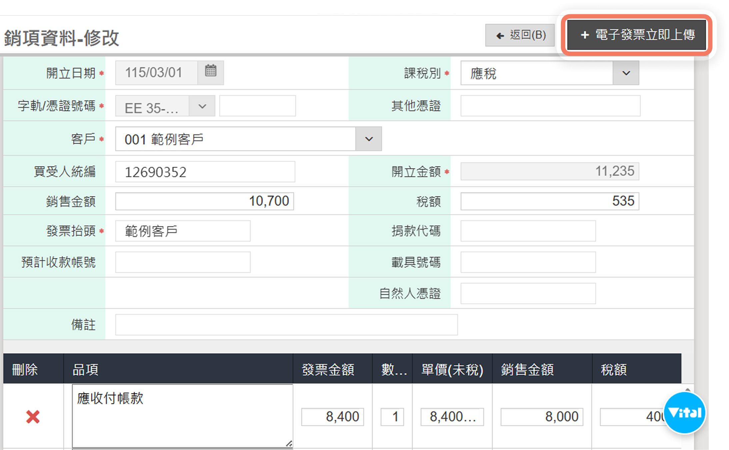Open the calendar date picker icon
Viewport: 729px width, 450px height.
pyautogui.click(x=210, y=72)
